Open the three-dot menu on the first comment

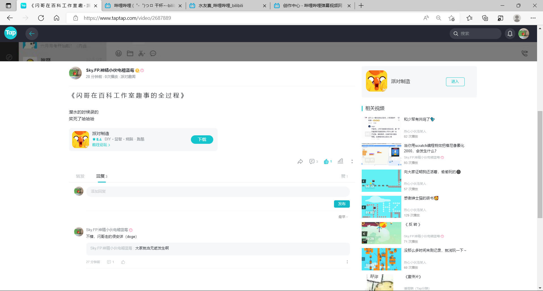[x=347, y=262]
